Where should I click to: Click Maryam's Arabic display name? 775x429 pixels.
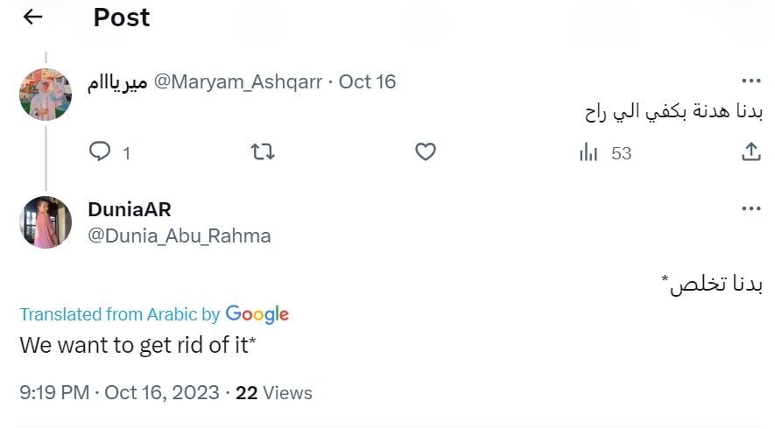tap(117, 82)
